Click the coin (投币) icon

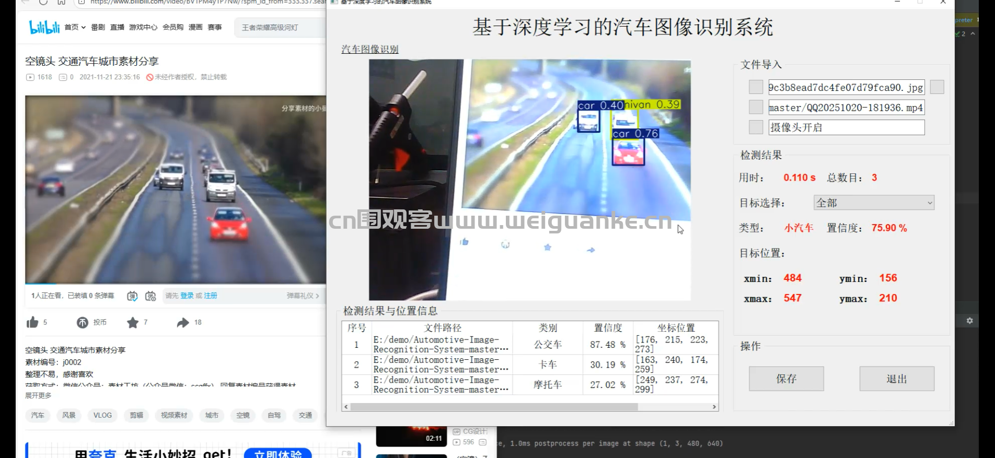coord(83,322)
